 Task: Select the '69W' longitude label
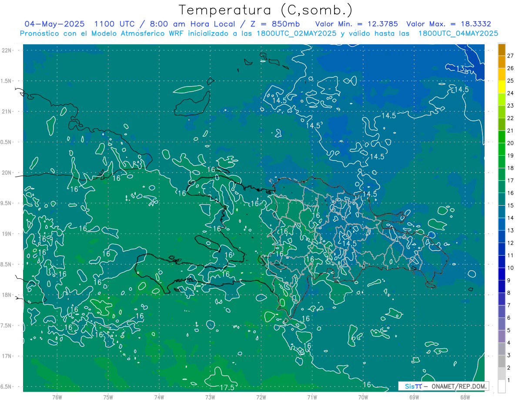coord(414,397)
